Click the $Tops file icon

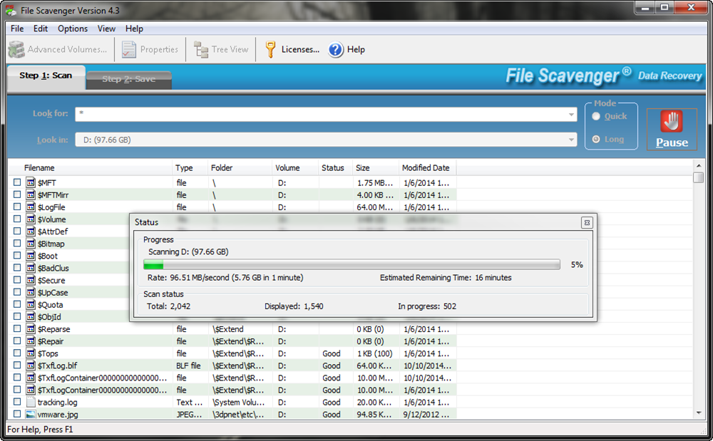31,353
